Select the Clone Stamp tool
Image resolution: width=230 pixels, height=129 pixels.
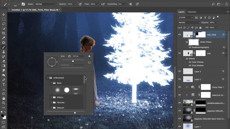pos(4,52)
